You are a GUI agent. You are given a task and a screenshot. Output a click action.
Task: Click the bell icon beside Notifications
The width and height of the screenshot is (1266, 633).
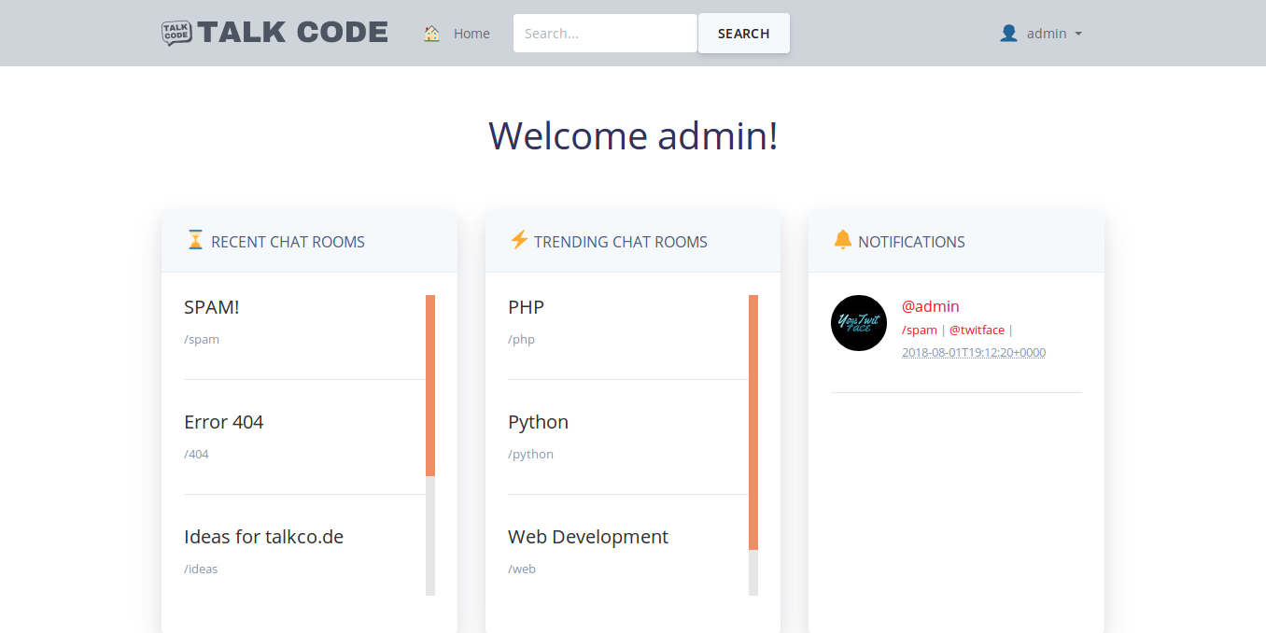[x=841, y=240]
